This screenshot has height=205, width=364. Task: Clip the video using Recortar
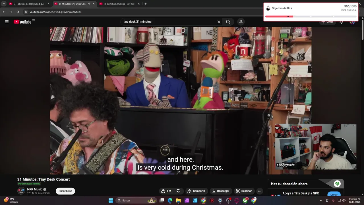pyautogui.click(x=244, y=191)
